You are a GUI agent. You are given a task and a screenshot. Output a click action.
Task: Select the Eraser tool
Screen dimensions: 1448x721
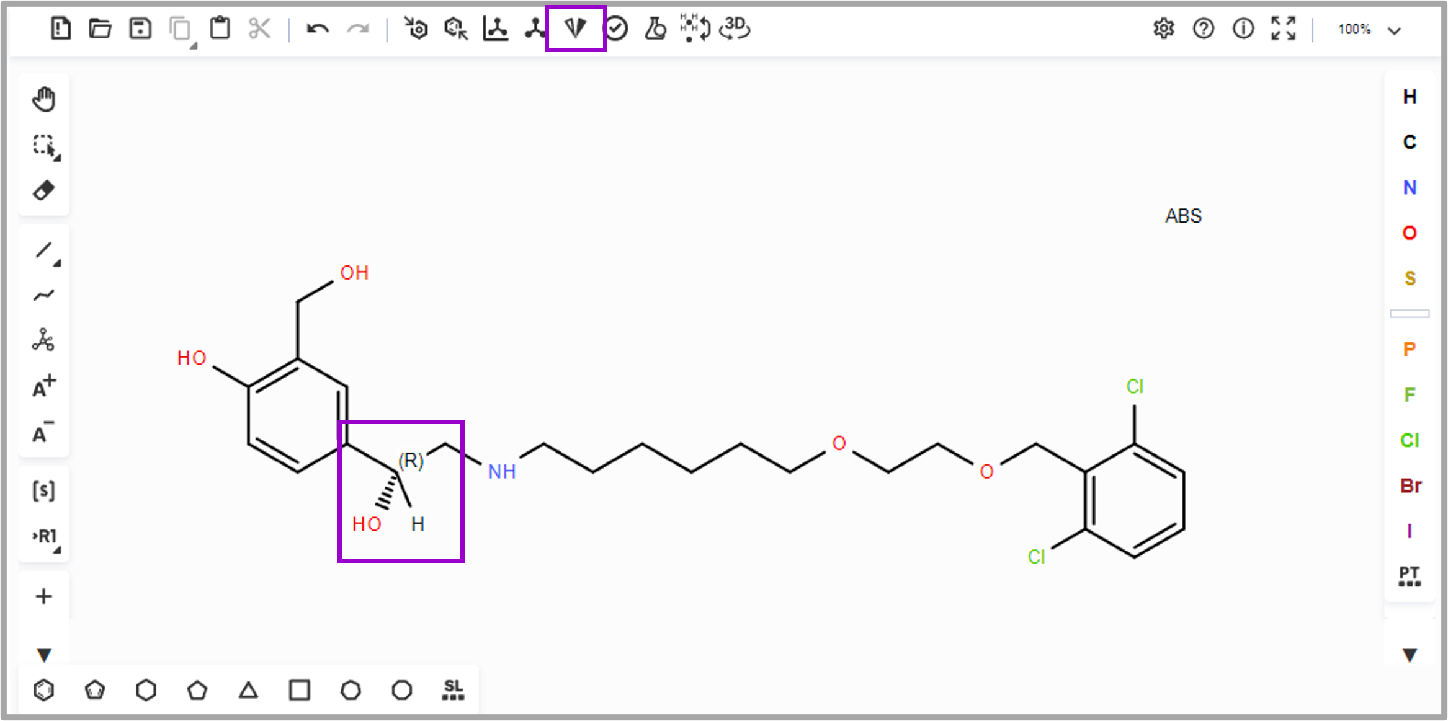pos(43,190)
